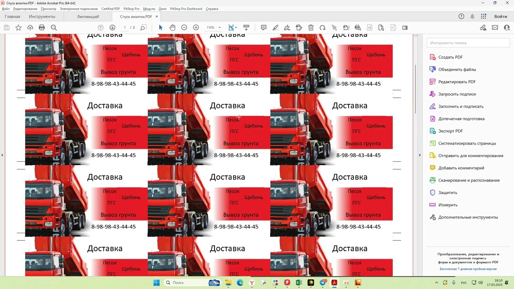Switch to the Инструменты tab

tap(42, 16)
